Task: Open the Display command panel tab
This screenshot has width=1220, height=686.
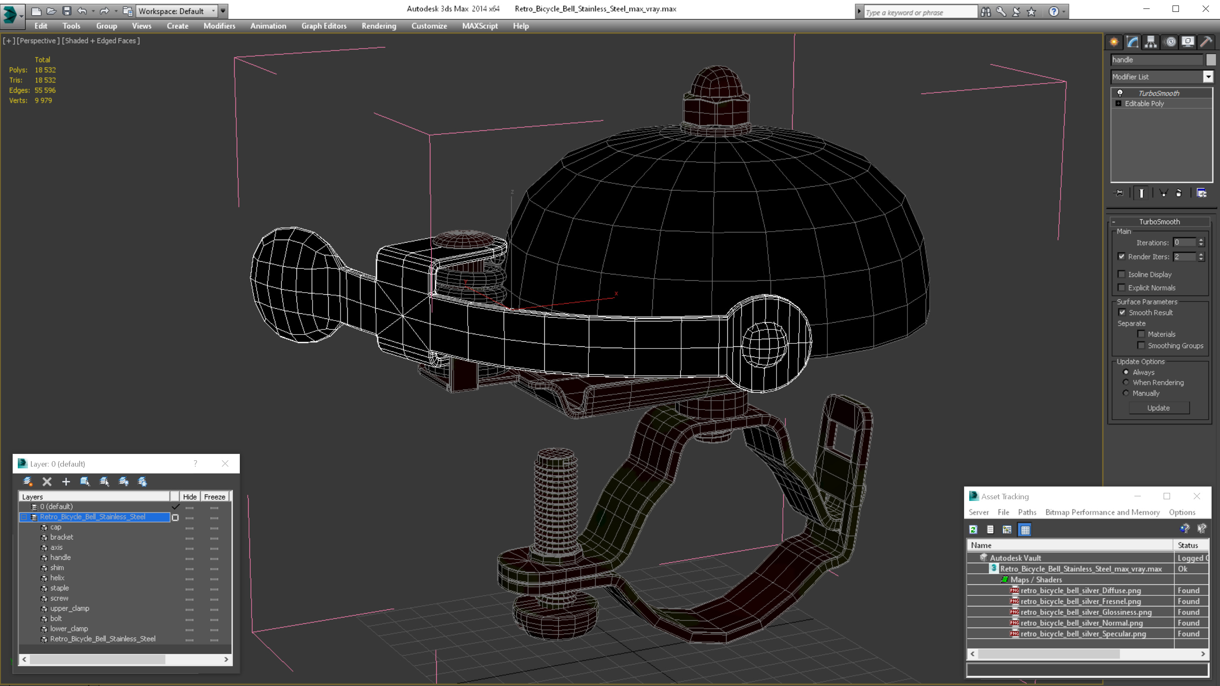Action: [1188, 42]
